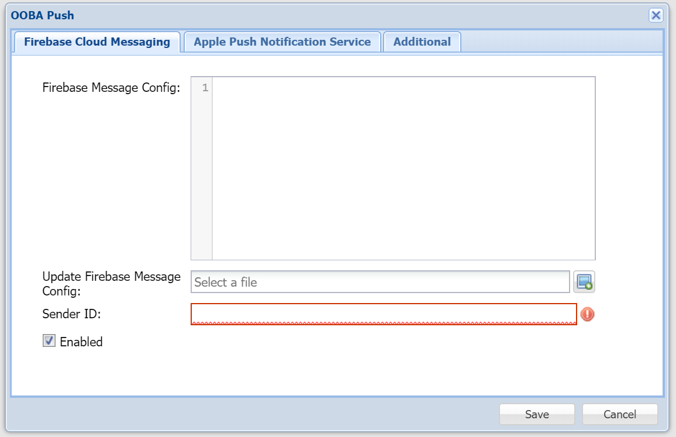676x437 pixels.
Task: Click the OOBA Push dialog title
Action: (42, 16)
